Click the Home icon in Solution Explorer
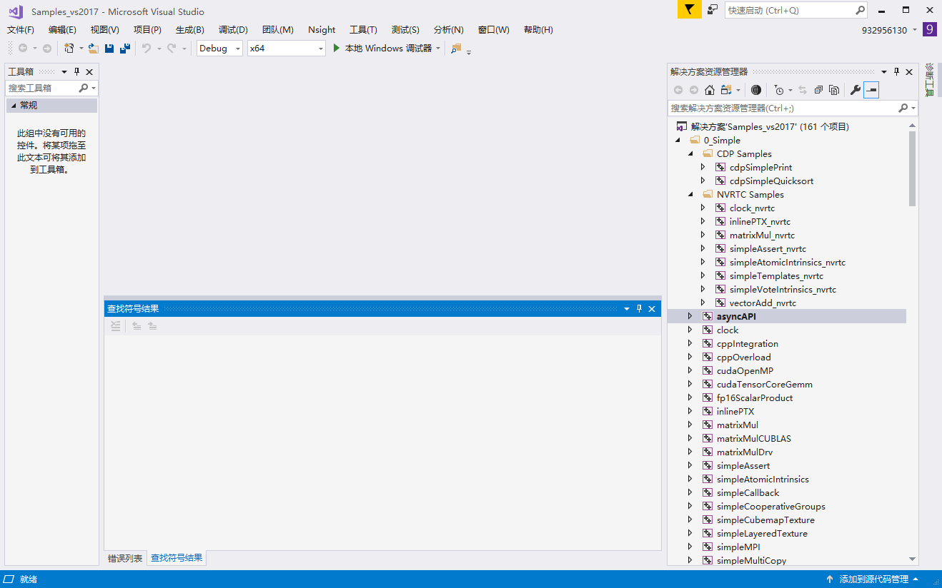This screenshot has height=588, width=942. [710, 90]
